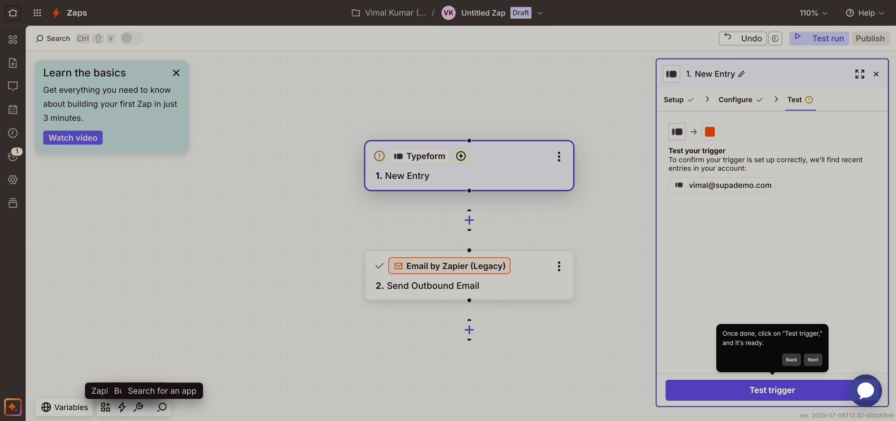Screen dimensions: 896x421
Task: Click the Vimal Kumar folder breadcrumb
Action: click(x=395, y=13)
